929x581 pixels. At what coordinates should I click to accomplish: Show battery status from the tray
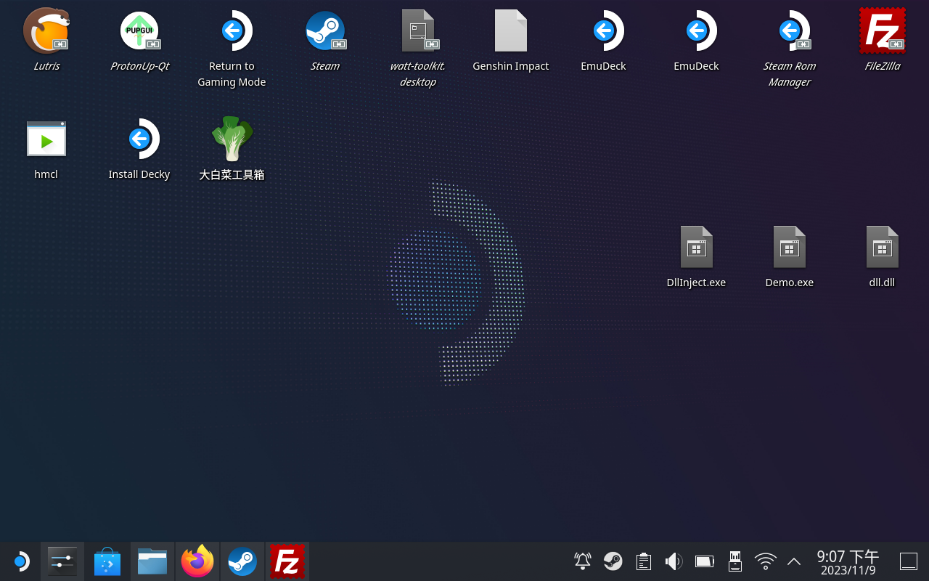704,561
